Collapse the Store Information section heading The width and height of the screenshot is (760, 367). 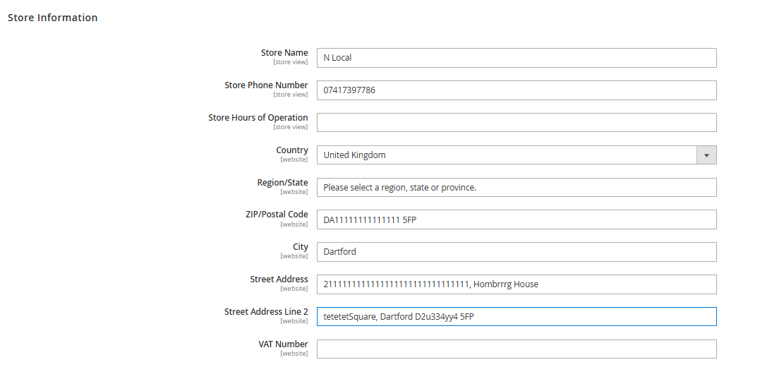pos(53,18)
